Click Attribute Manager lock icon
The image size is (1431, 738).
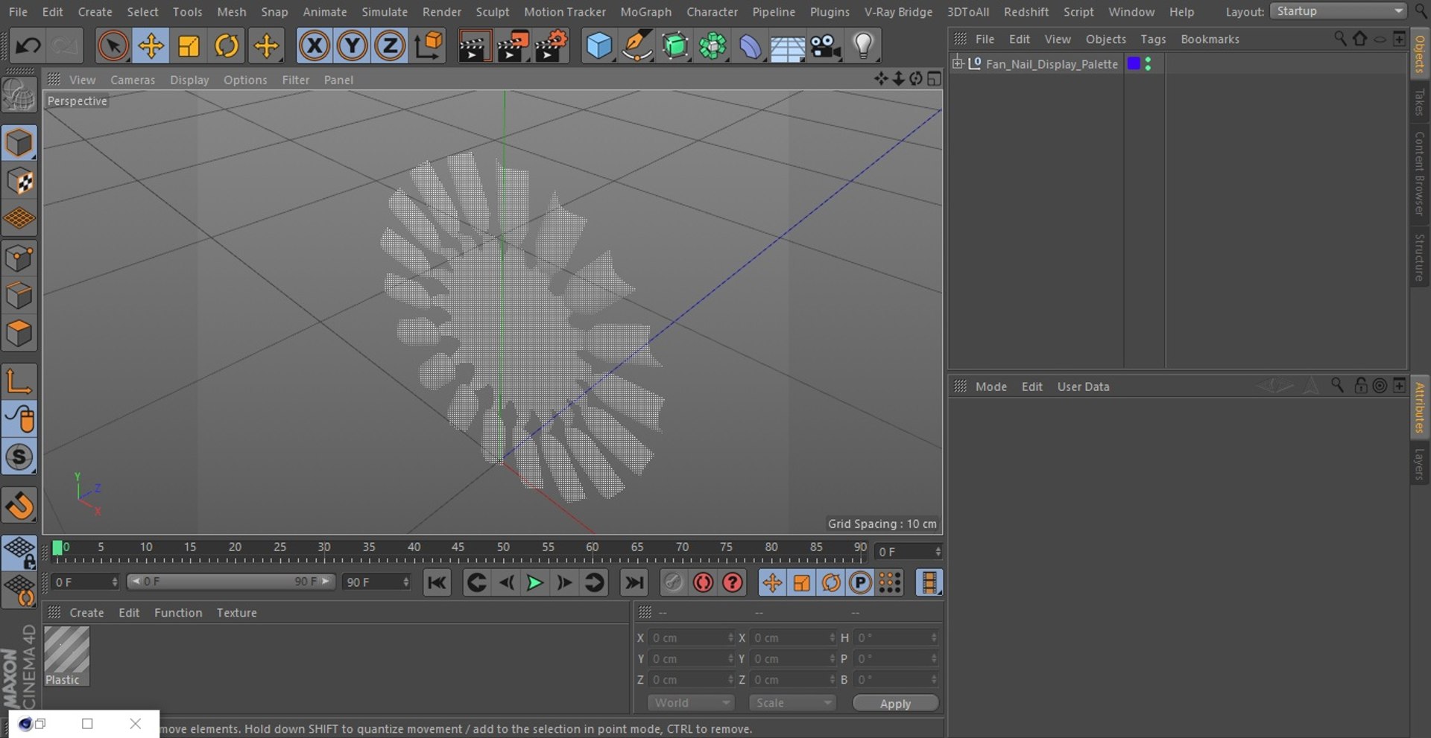pyautogui.click(x=1360, y=385)
